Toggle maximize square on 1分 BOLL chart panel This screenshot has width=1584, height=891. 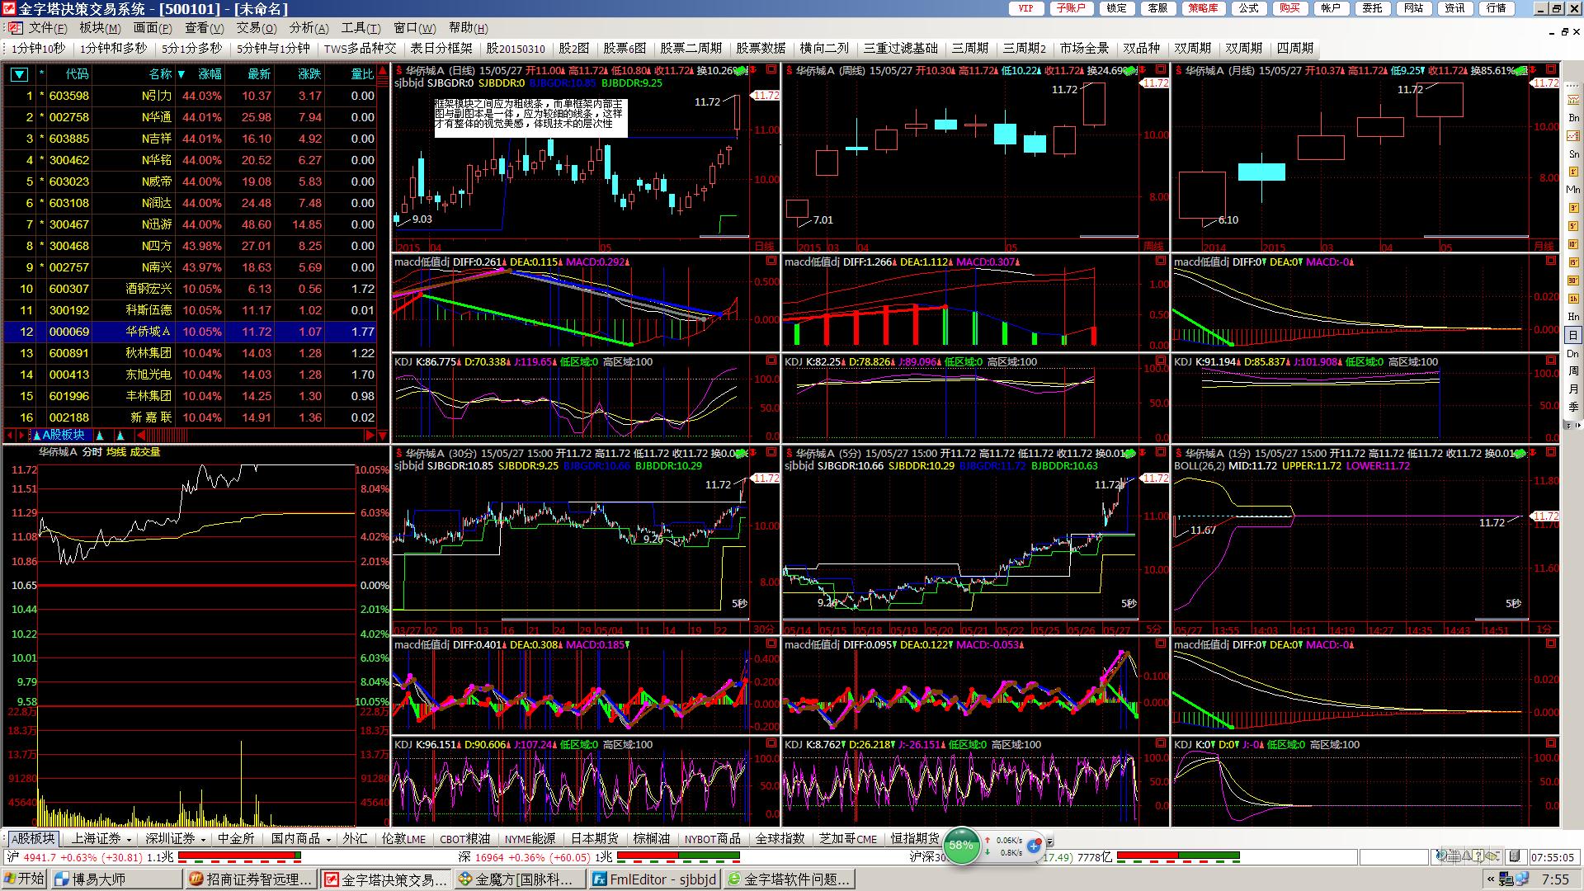(1550, 452)
